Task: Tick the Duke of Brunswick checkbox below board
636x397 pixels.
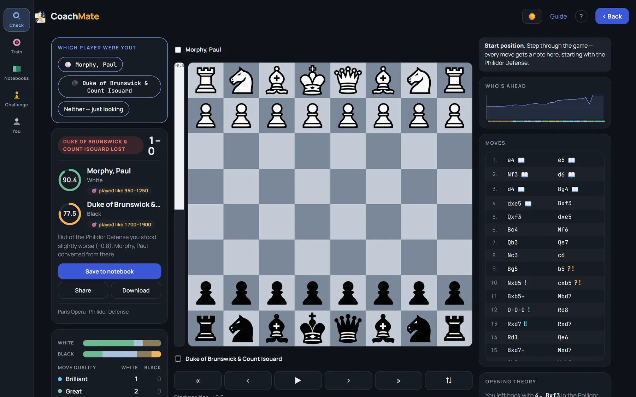Action: pyautogui.click(x=178, y=359)
